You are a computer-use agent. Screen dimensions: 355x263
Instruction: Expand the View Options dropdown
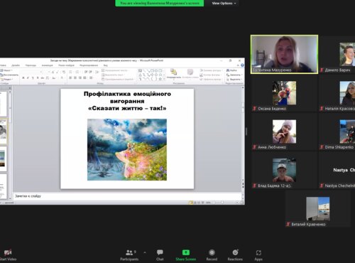(x=224, y=4)
